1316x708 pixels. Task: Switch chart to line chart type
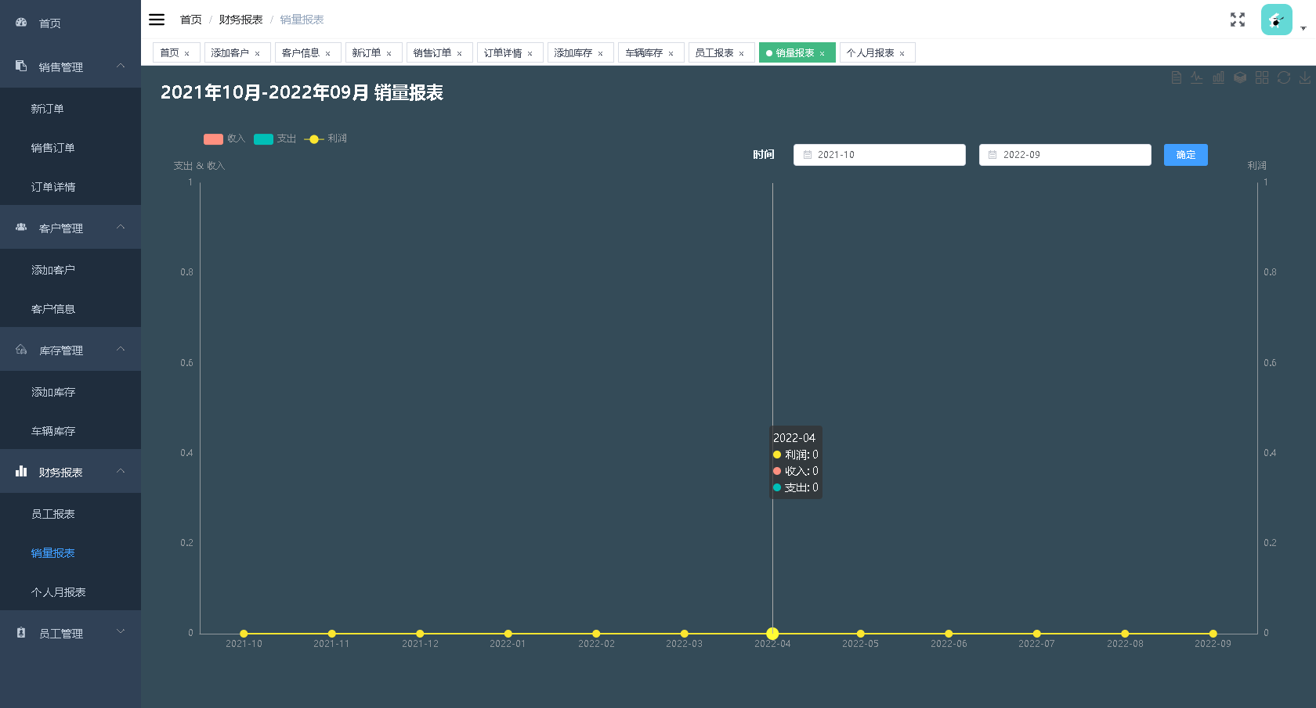coord(1197,77)
